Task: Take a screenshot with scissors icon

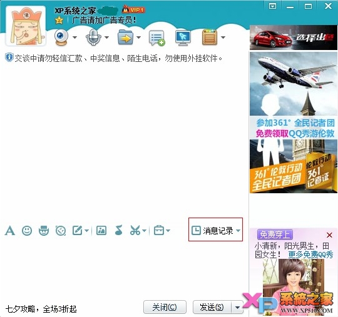Action: tap(135, 230)
